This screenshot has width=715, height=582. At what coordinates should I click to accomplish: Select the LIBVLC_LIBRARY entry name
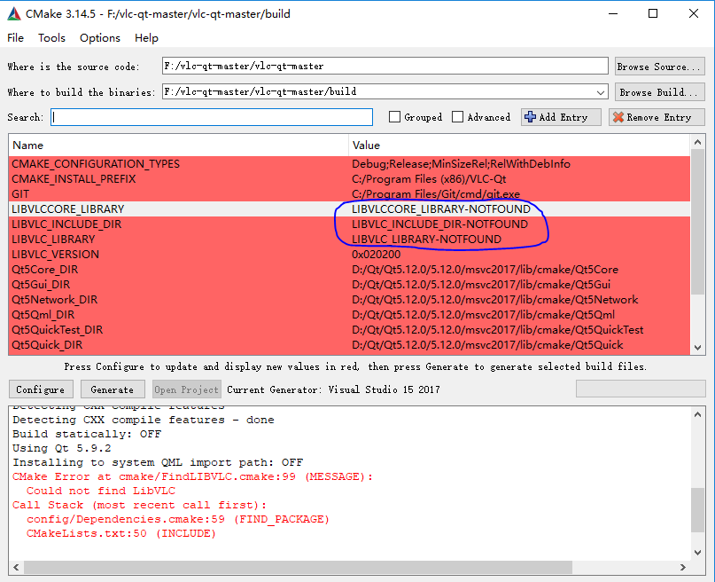tap(53, 240)
